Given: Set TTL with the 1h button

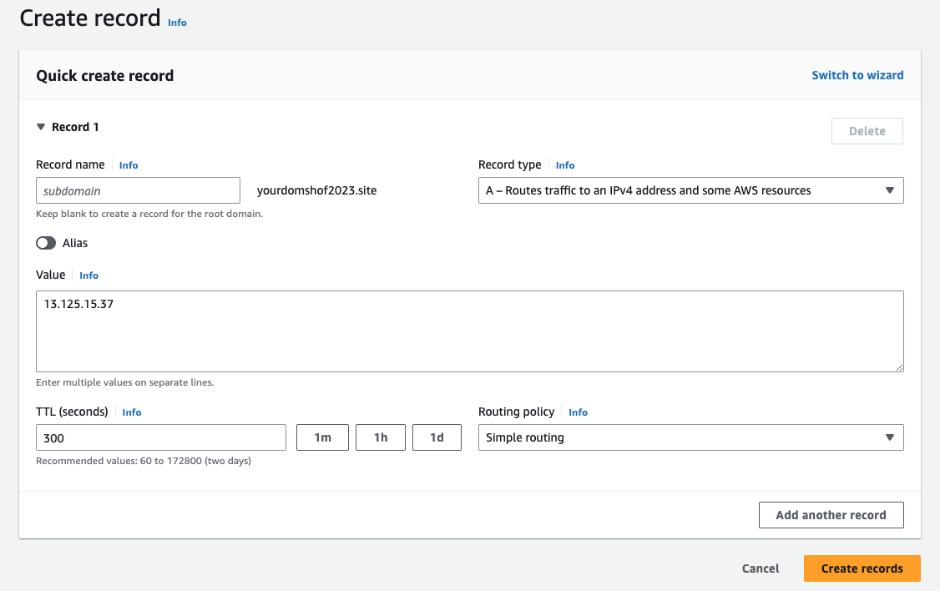Looking at the screenshot, I should point(381,437).
